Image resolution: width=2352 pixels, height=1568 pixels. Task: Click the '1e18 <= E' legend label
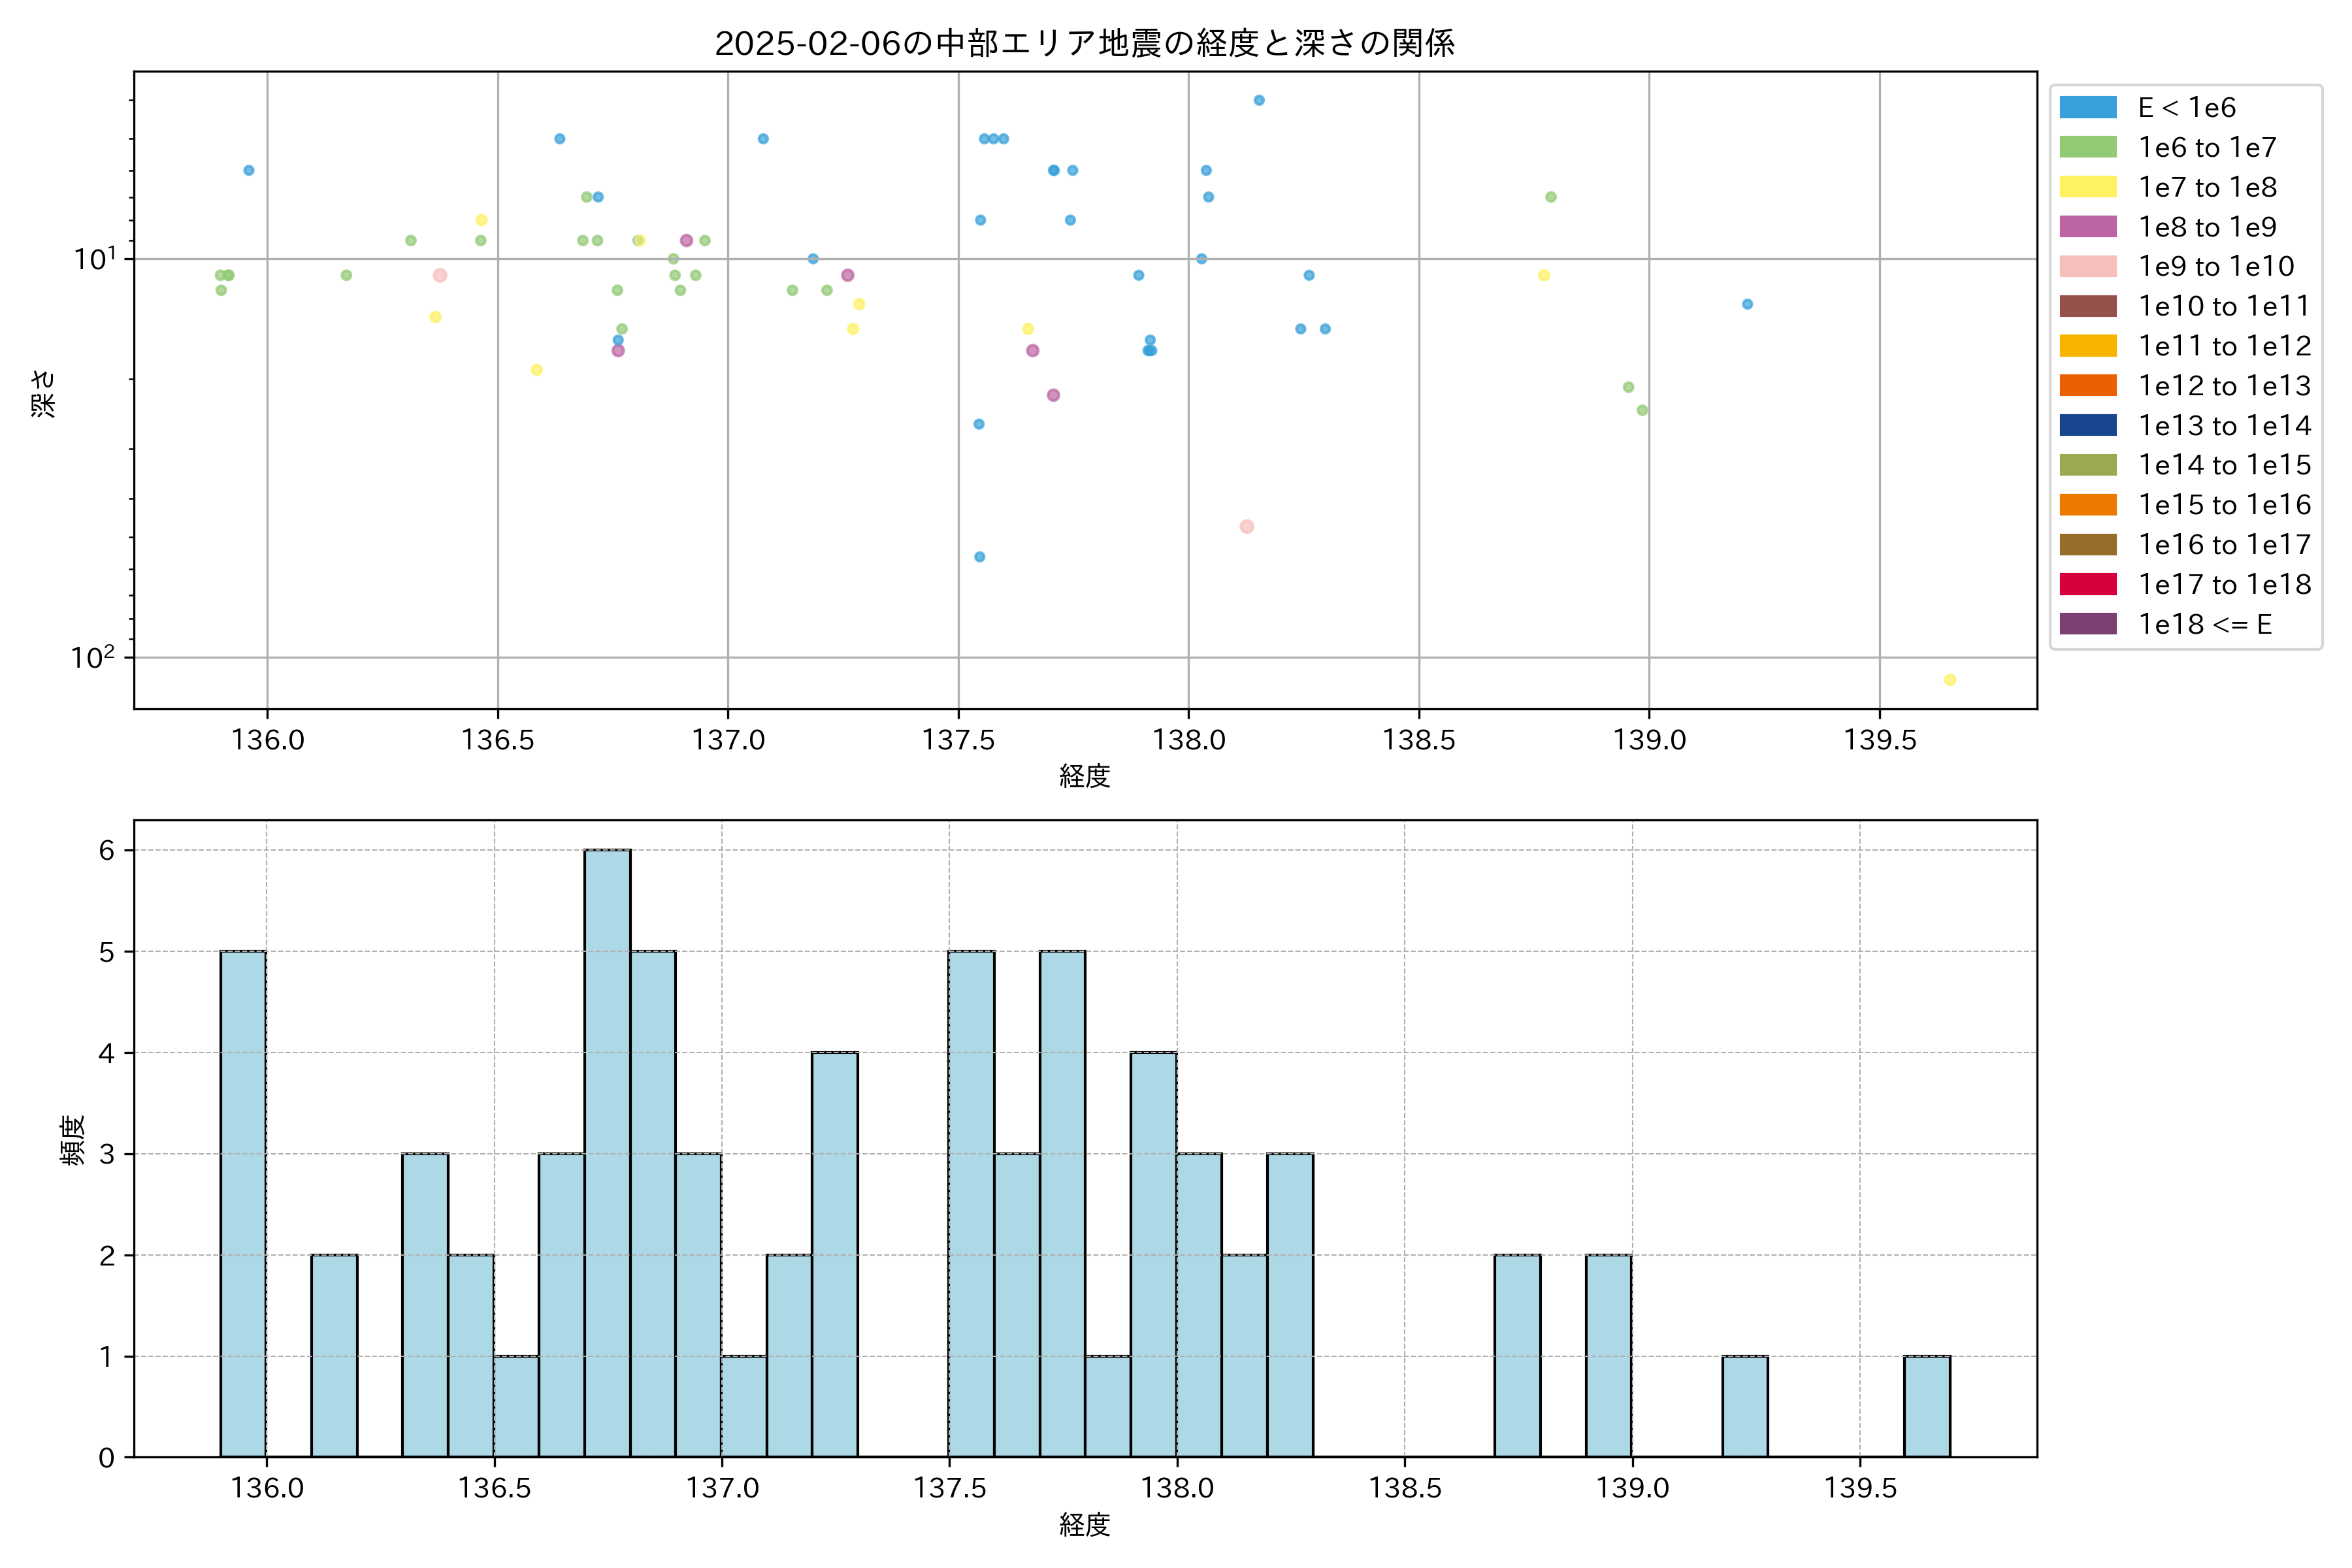coord(2205,624)
